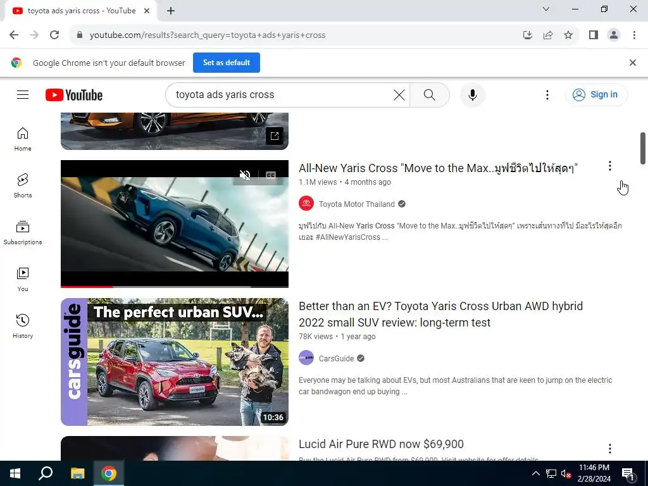The width and height of the screenshot is (648, 486).
Task: Show hidden system tray icons
Action: click(x=535, y=473)
